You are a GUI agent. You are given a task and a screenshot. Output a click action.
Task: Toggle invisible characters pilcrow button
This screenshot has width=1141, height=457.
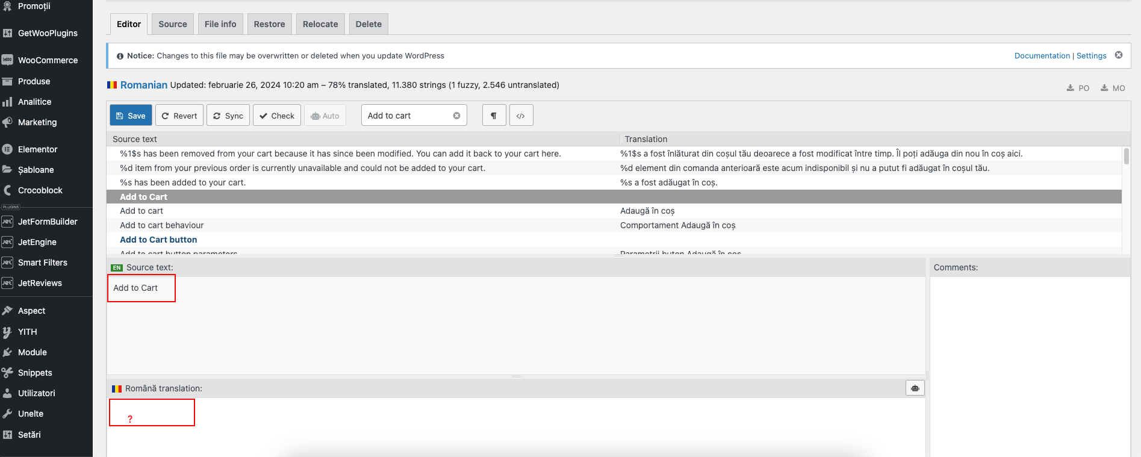[x=494, y=116]
